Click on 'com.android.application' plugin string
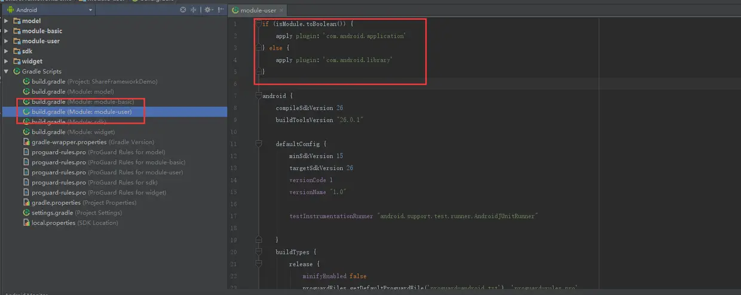The height and width of the screenshot is (295, 741). [365, 36]
